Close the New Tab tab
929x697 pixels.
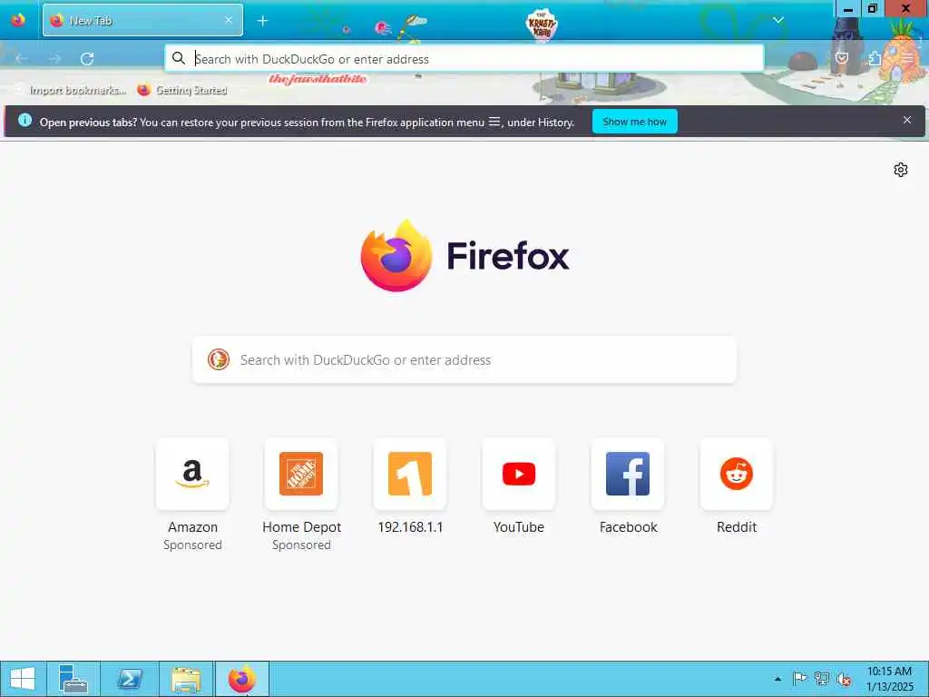(x=228, y=20)
